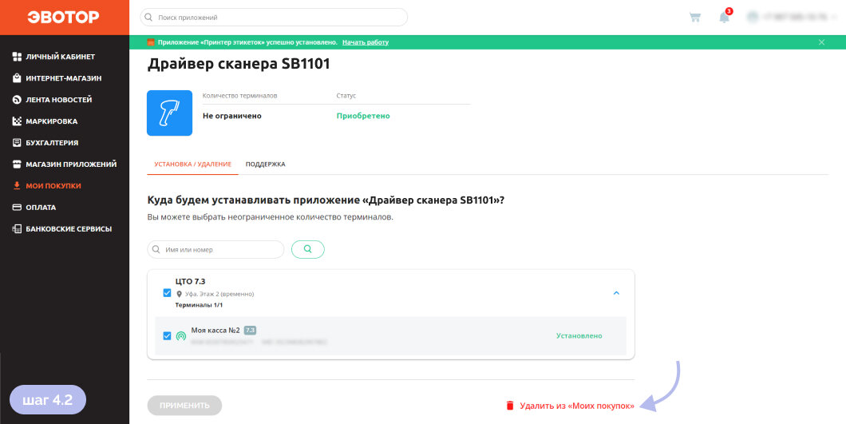Viewport: 846px width, 424px height.
Task: Open Маркировка section
Action: (51, 121)
